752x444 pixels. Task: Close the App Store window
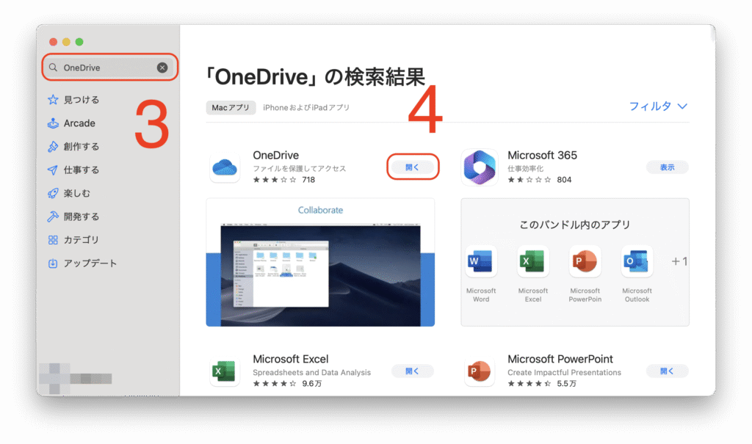click(x=53, y=42)
